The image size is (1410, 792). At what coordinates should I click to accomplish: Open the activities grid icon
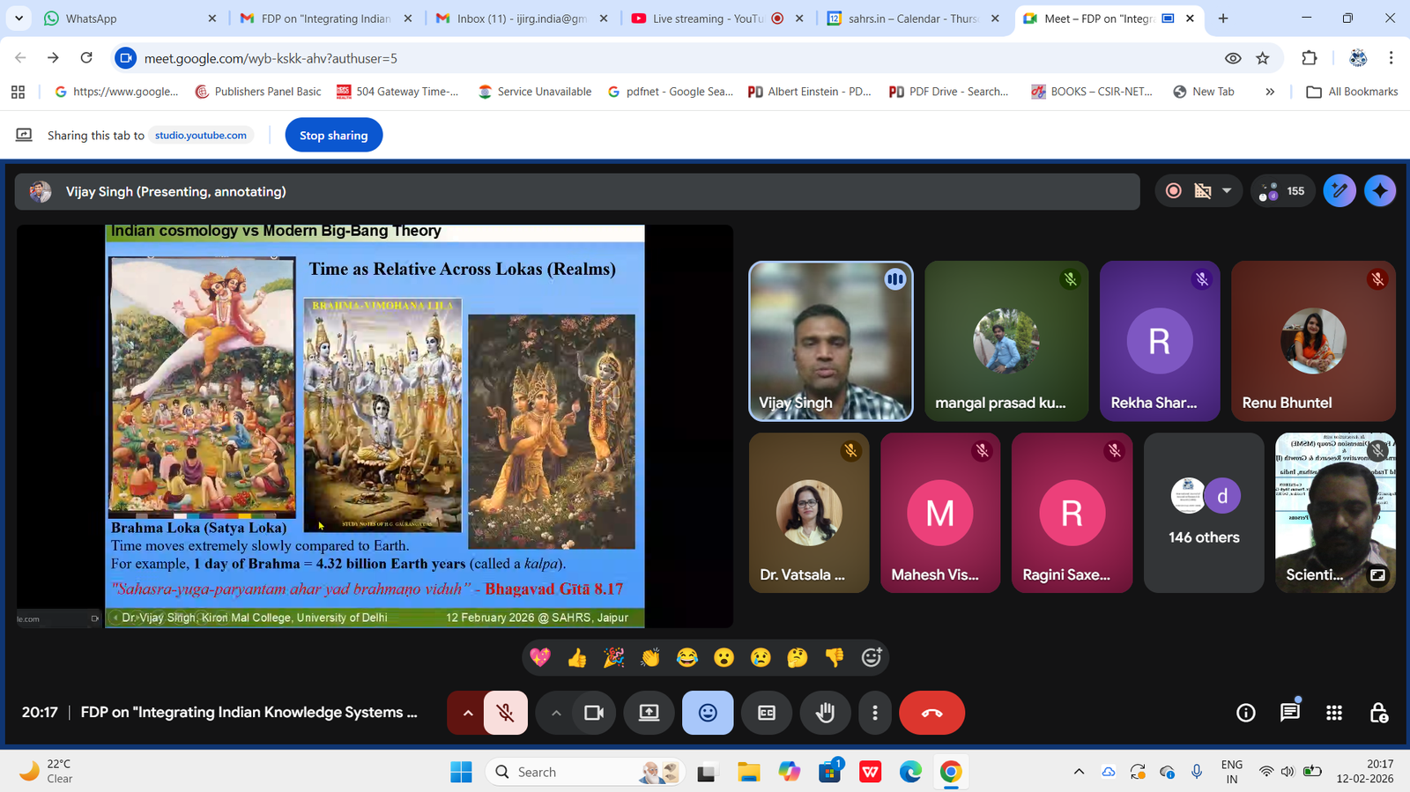[1334, 713]
